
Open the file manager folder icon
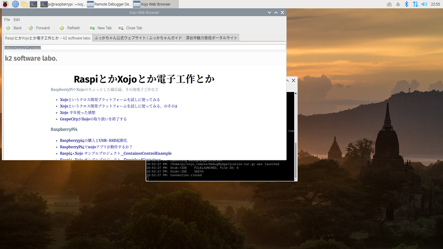coord(24,4)
